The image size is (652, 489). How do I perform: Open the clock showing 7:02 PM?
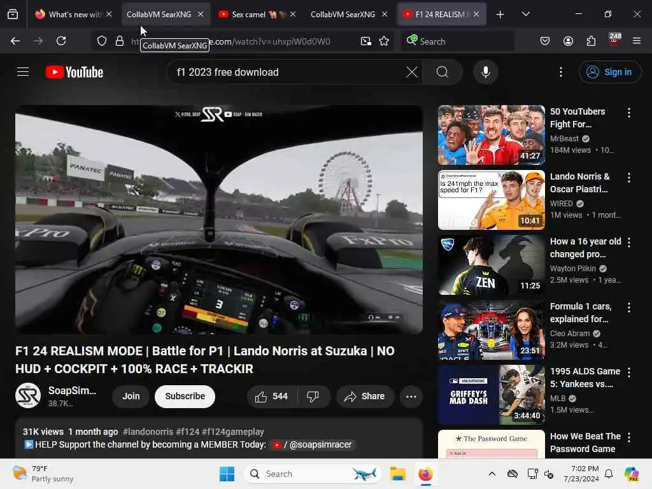point(581,474)
